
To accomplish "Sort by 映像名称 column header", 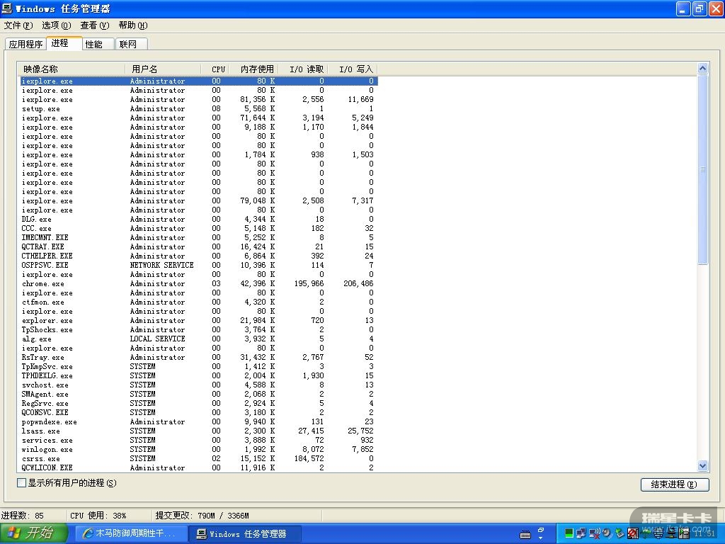I will 72,69.
